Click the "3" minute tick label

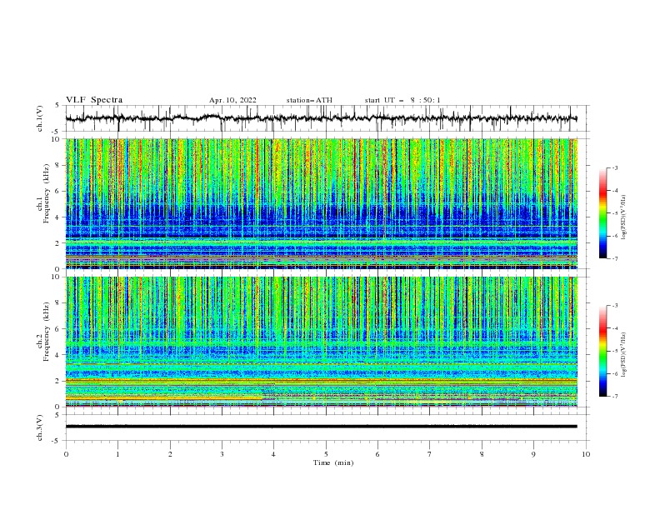coord(222,454)
